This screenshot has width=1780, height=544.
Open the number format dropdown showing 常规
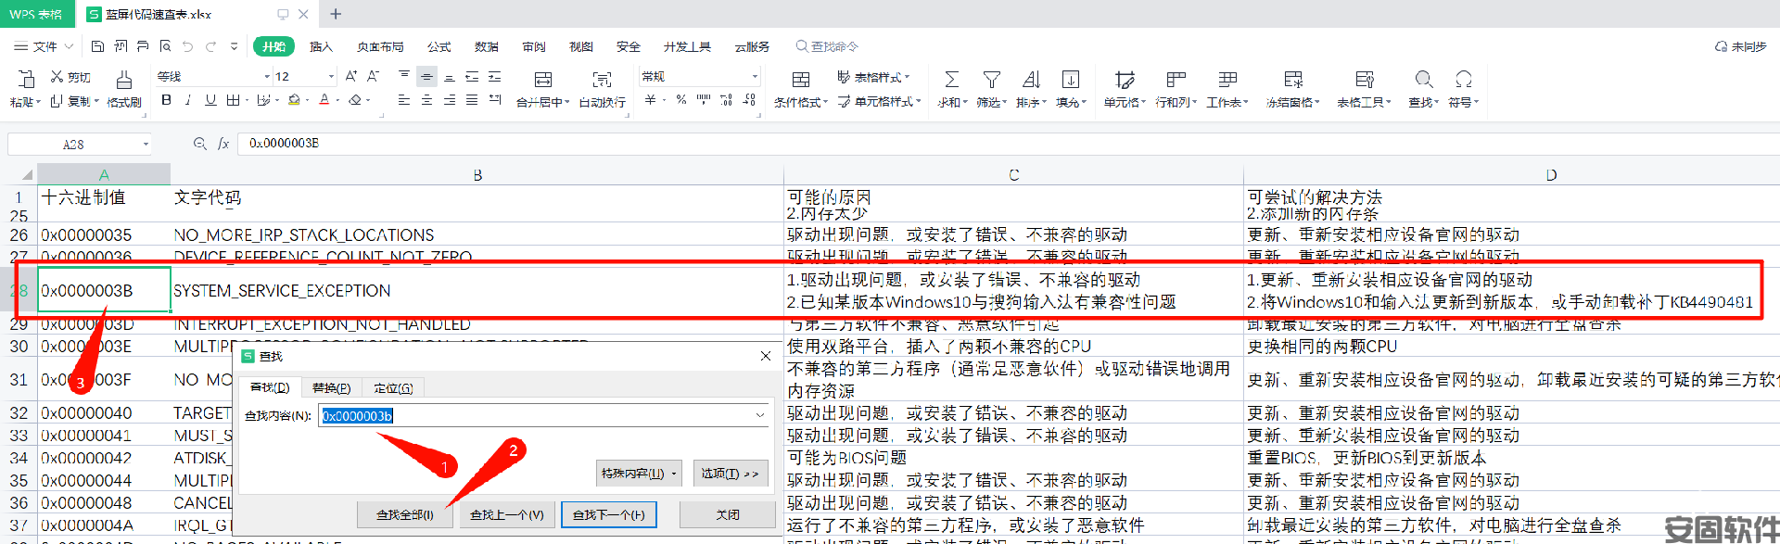point(755,77)
